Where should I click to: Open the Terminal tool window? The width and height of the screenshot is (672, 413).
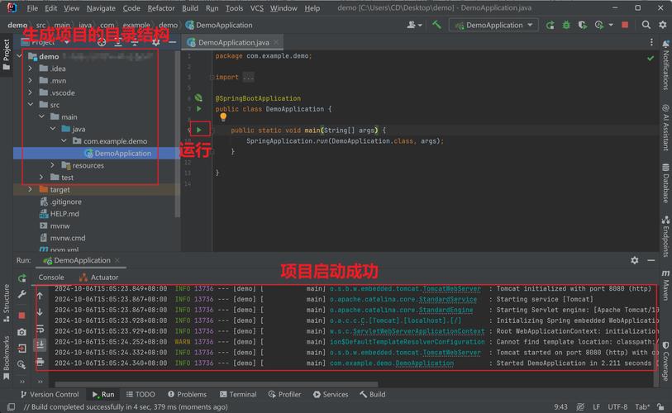(238, 394)
